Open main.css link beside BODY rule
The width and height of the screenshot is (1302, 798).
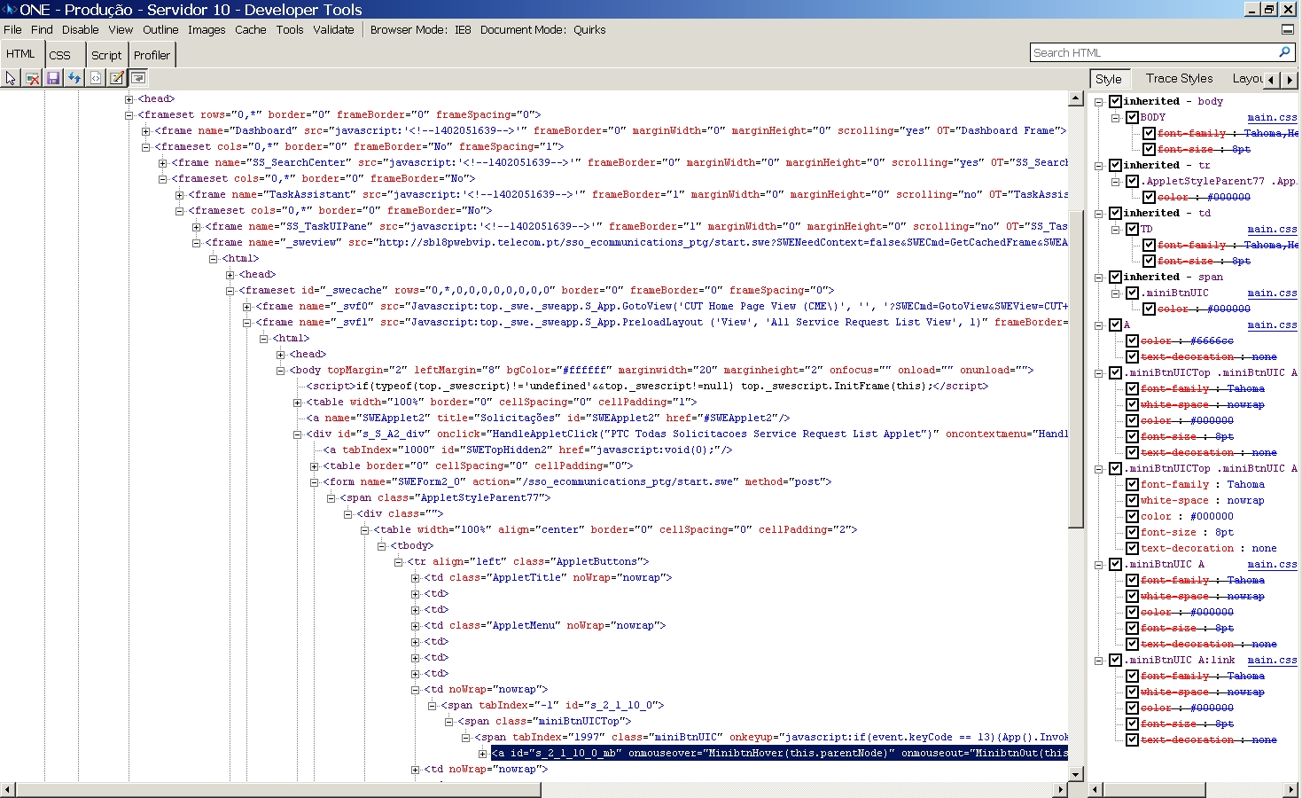[1272, 117]
